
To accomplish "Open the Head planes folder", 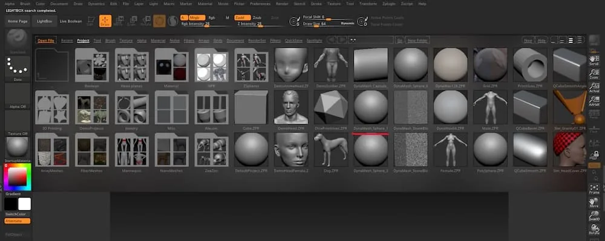I will click(131, 65).
